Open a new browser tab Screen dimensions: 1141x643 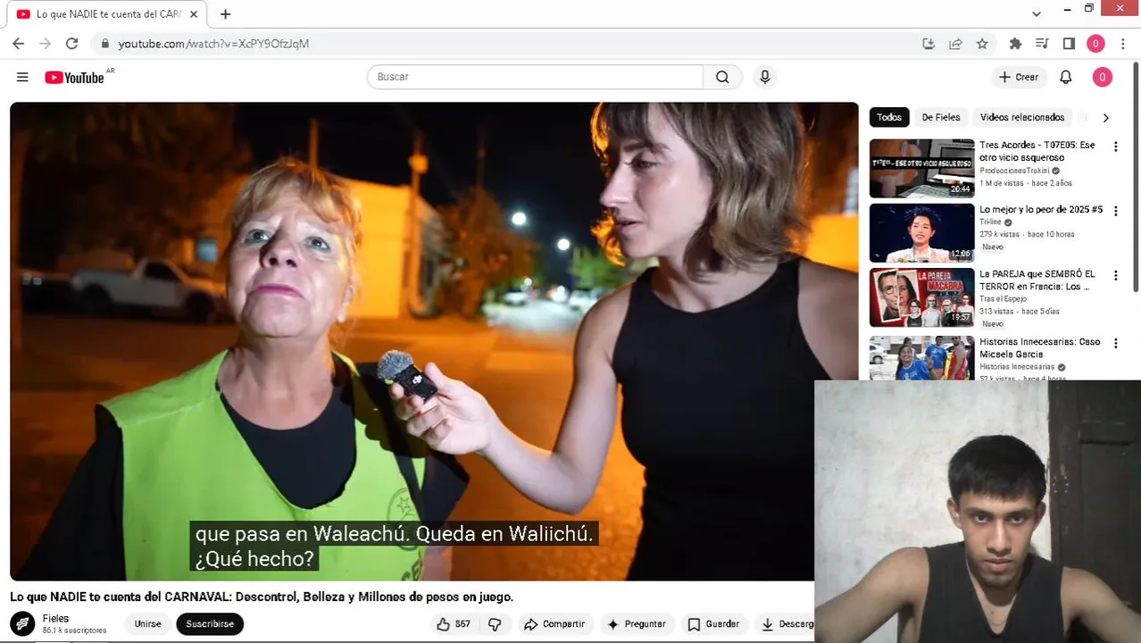[x=225, y=14]
